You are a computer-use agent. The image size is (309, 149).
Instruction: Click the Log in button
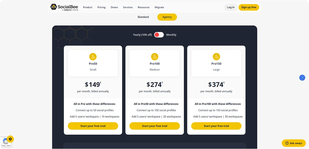pyautogui.click(x=230, y=7)
